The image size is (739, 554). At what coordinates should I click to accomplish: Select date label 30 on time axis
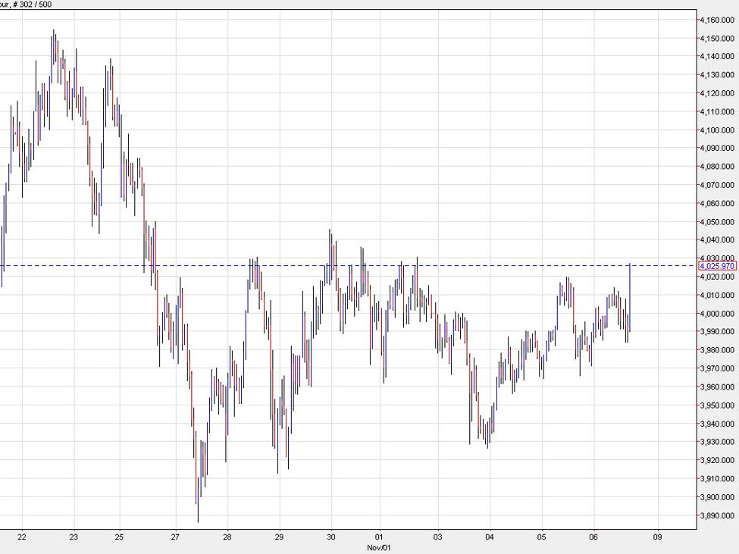coord(331,537)
